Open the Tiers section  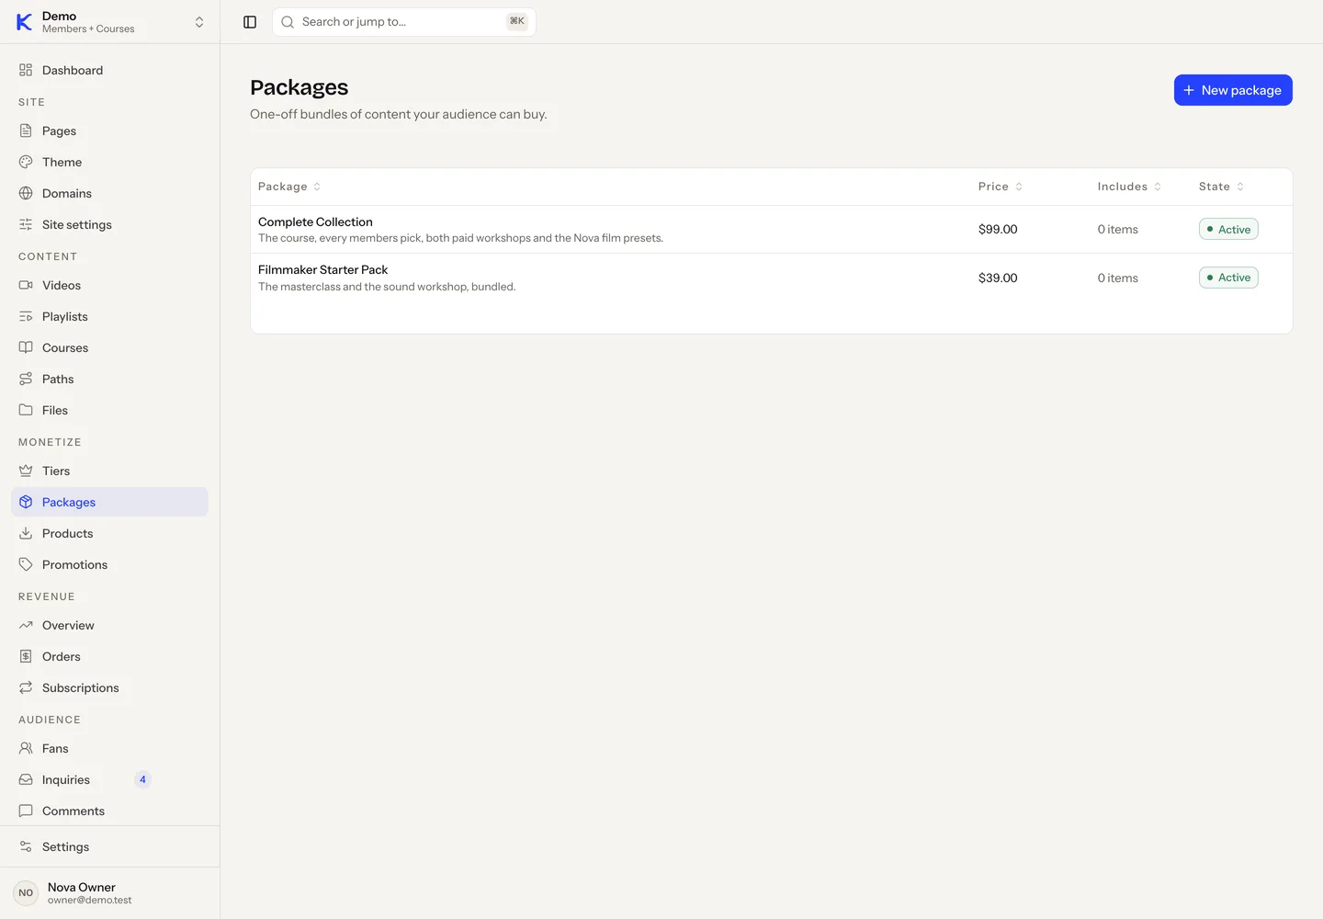tap(110, 471)
